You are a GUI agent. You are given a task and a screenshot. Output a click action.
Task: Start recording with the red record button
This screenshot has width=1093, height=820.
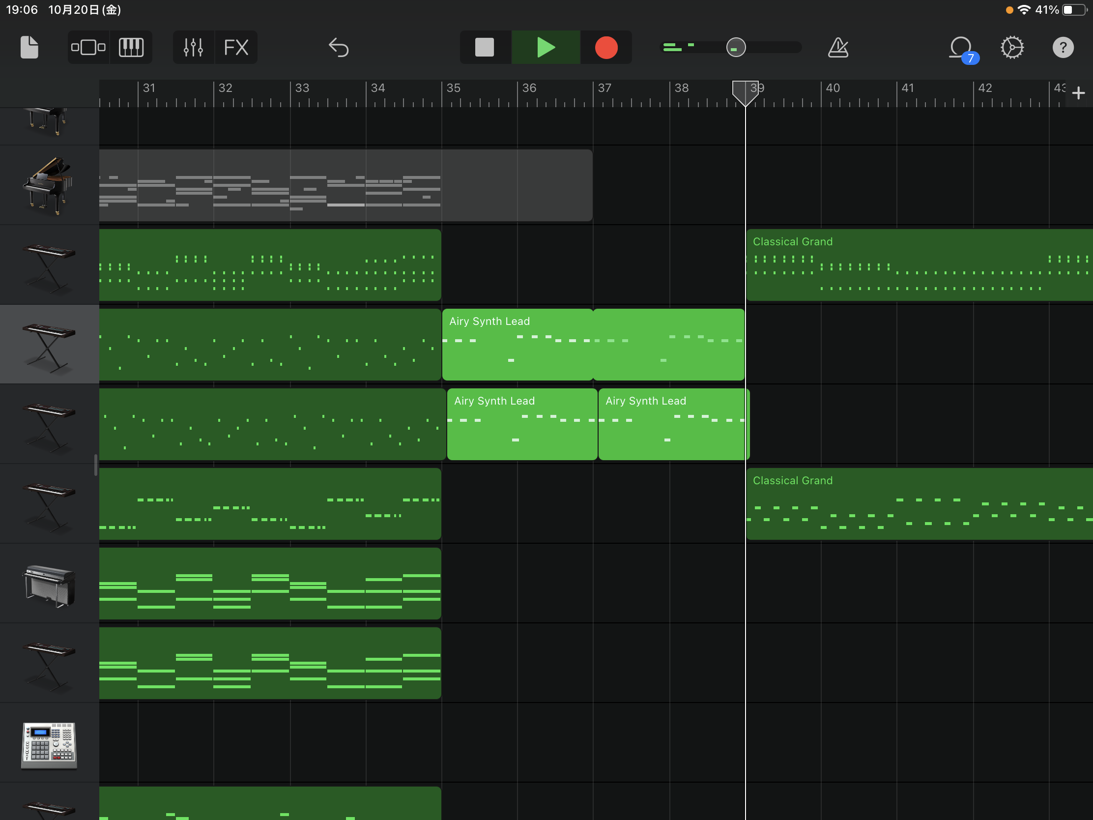click(x=606, y=48)
